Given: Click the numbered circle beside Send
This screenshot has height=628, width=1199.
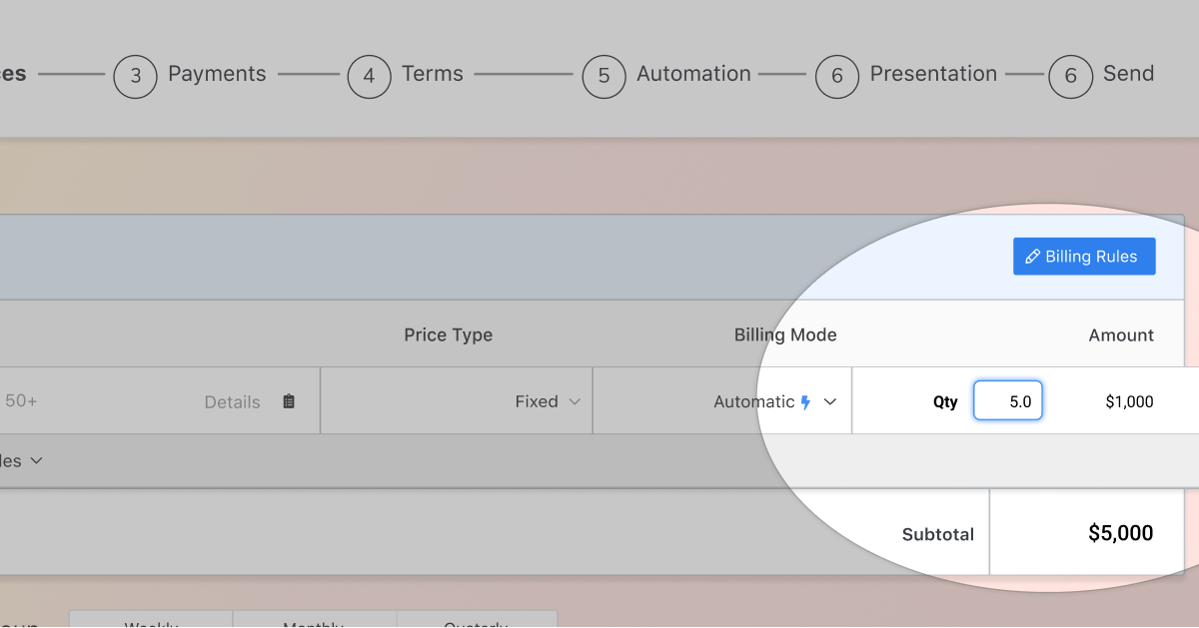Looking at the screenshot, I should (x=1070, y=76).
